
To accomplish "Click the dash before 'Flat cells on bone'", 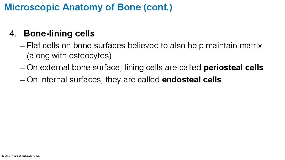I will [x=22, y=46].
